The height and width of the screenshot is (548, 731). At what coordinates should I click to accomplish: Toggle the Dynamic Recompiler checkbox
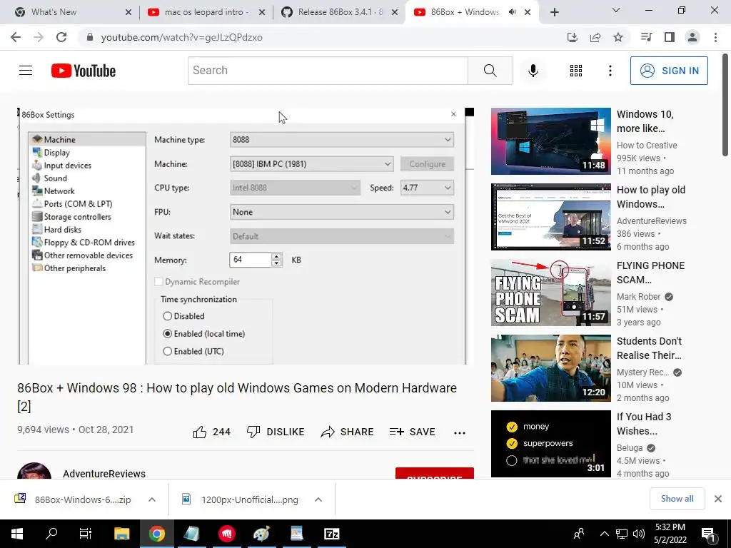pyautogui.click(x=158, y=281)
